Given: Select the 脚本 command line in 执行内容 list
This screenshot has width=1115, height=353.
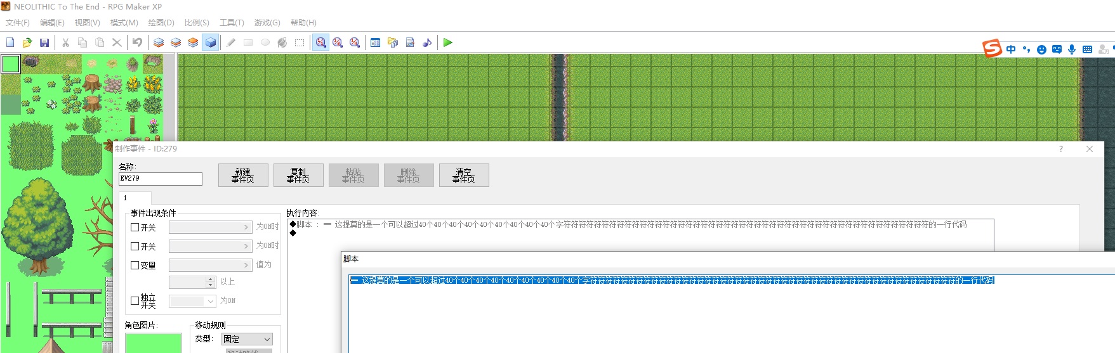Looking at the screenshot, I should 641,224.
